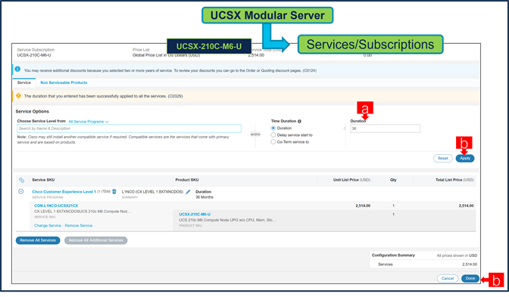The height and width of the screenshot is (297, 509).
Task: Click the Service SKU column header
Action: click(43, 180)
